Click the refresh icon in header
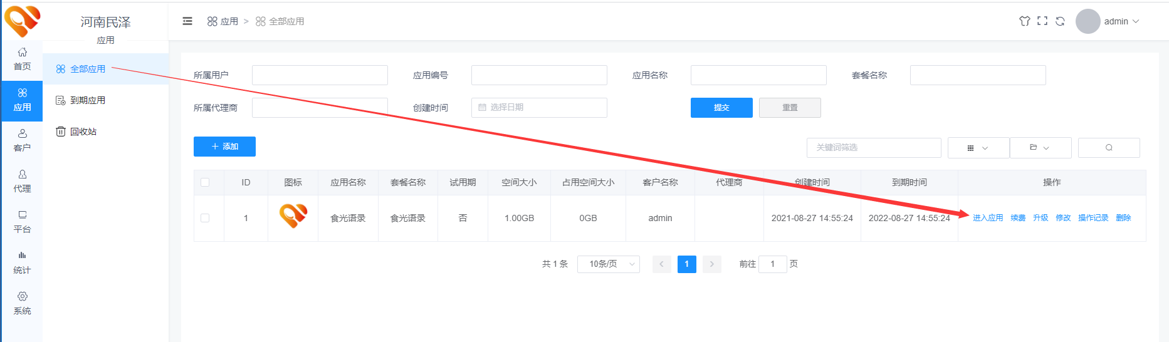 click(x=1060, y=21)
